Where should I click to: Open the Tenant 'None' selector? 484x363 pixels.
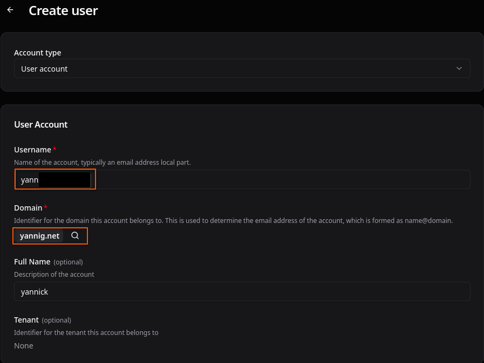(24, 346)
